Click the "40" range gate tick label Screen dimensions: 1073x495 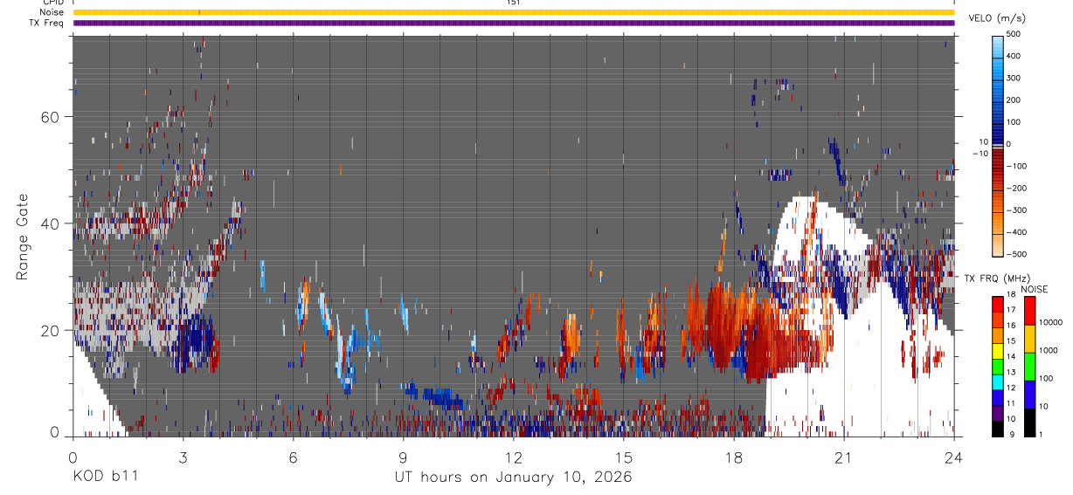pos(50,223)
